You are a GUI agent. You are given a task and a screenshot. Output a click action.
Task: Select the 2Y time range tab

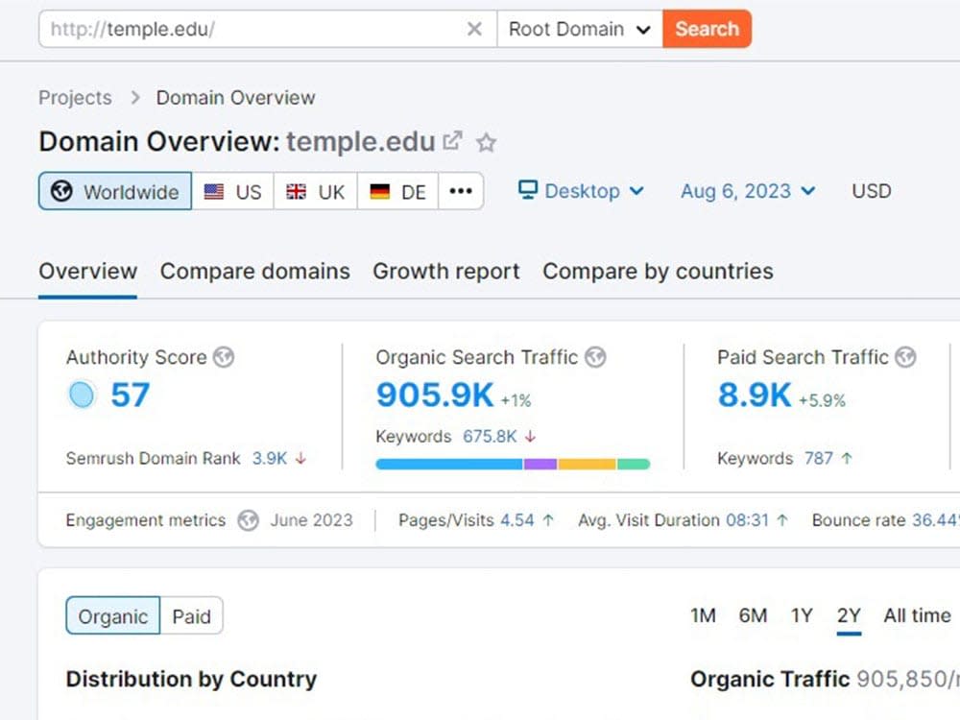[x=849, y=615]
